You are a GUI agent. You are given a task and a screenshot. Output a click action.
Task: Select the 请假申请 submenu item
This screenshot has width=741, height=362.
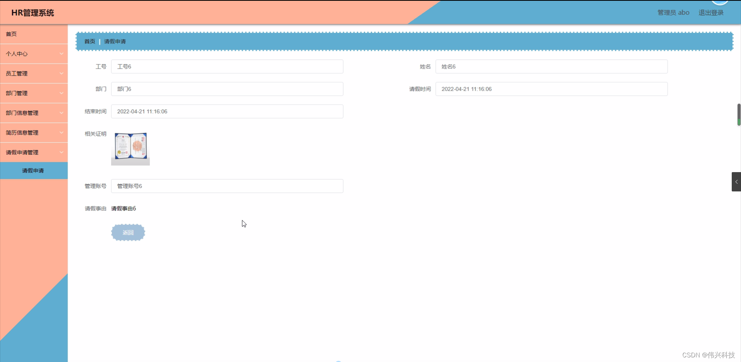tap(34, 171)
